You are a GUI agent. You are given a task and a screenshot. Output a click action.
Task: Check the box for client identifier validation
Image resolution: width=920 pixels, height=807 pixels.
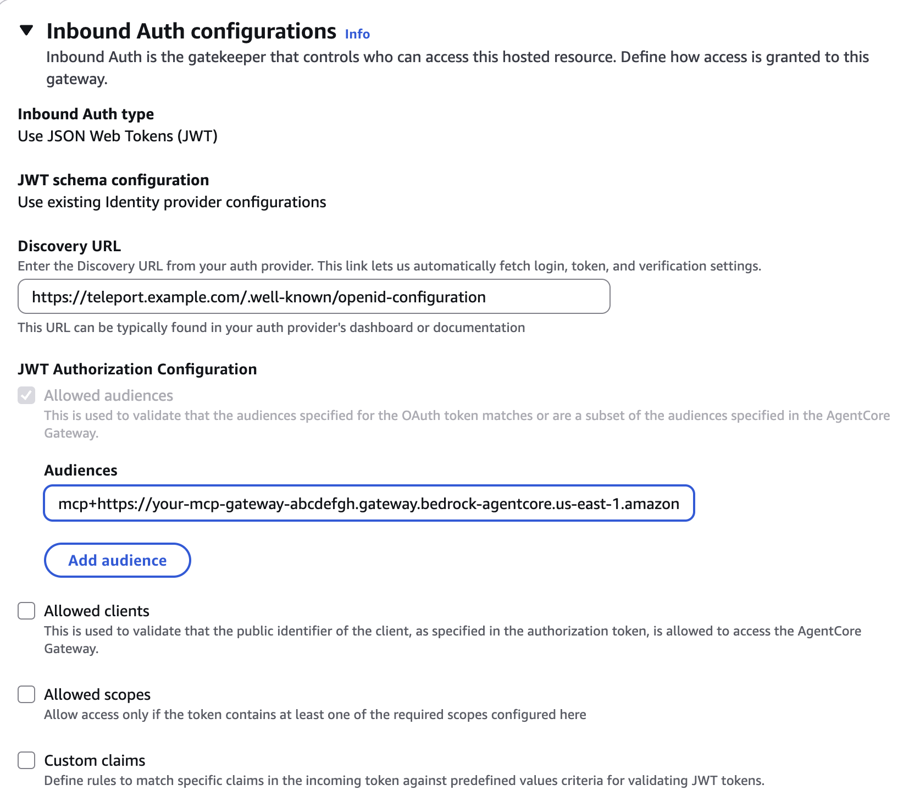(26, 611)
